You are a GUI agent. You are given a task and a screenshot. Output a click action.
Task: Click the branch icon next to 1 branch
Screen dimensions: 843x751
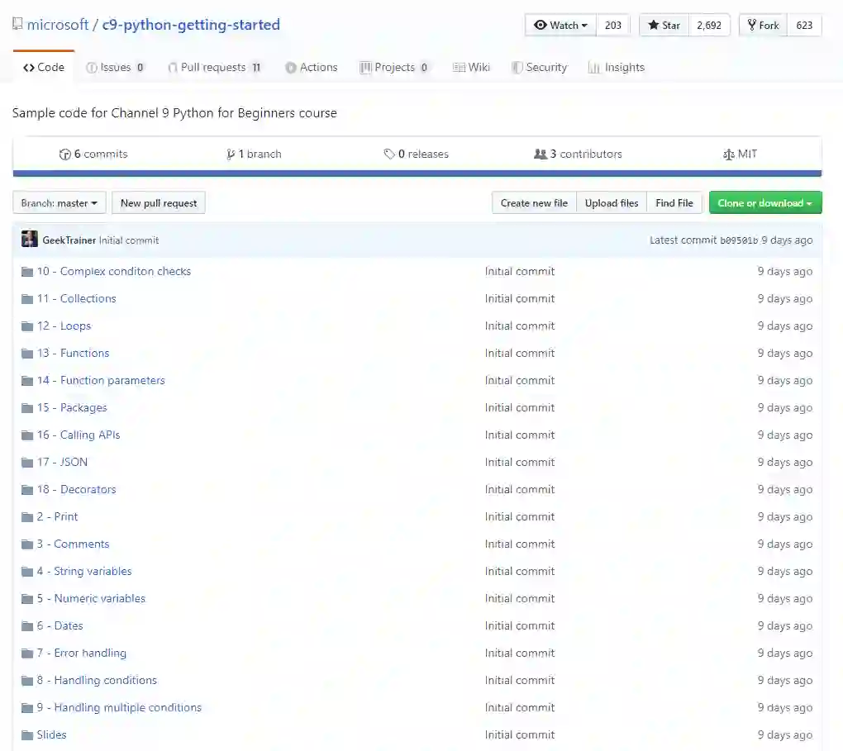coord(231,154)
